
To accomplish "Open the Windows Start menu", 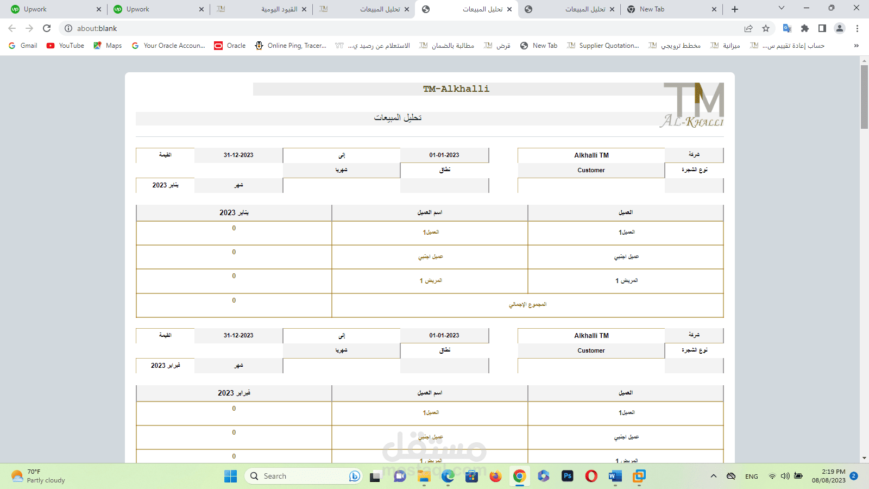I will [230, 476].
